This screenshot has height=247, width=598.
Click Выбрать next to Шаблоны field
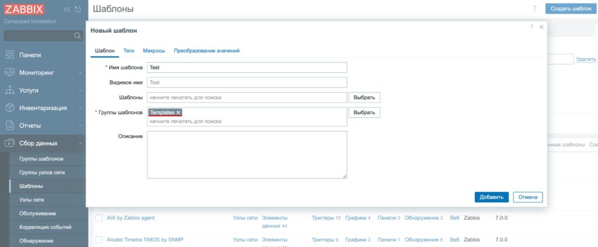[364, 97]
